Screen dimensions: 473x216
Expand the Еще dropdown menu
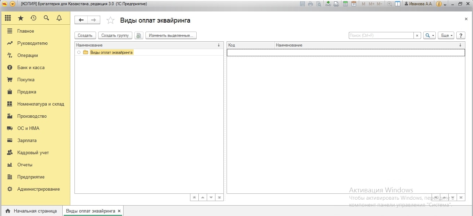446,35
